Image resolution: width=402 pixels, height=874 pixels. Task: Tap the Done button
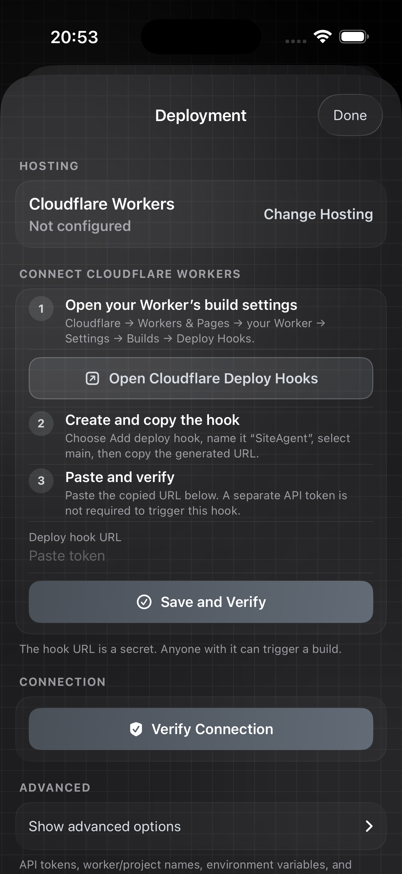[350, 115]
